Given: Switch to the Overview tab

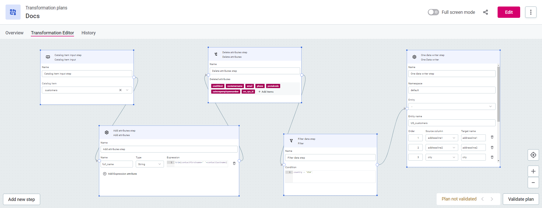Looking at the screenshot, I should pyautogui.click(x=14, y=33).
